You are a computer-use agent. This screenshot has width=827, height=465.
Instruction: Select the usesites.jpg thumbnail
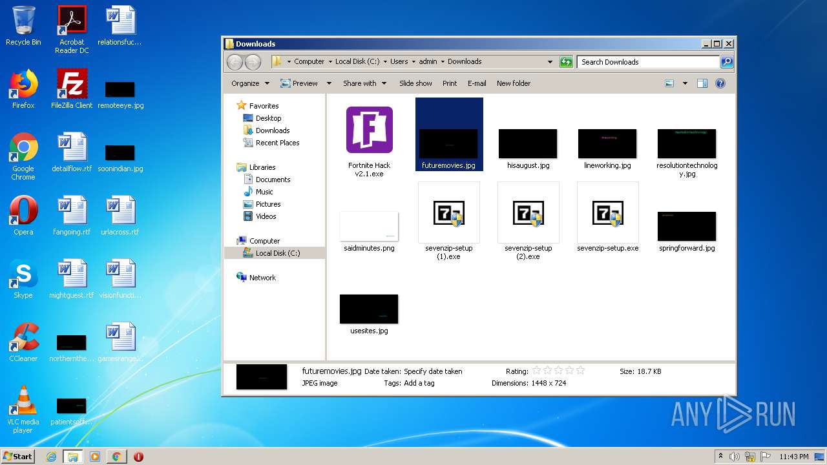[x=369, y=309]
